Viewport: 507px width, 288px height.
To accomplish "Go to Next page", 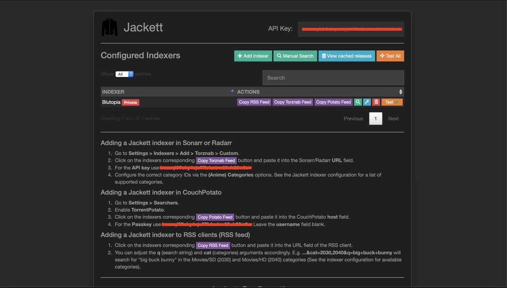I will pos(393,118).
